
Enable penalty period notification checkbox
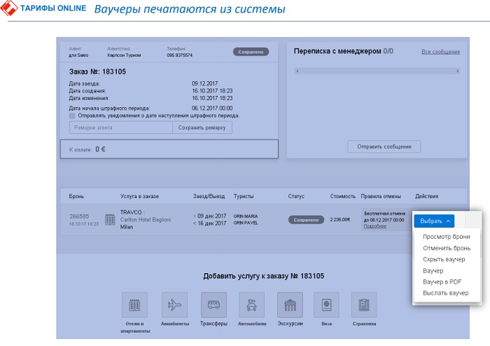tap(73, 116)
